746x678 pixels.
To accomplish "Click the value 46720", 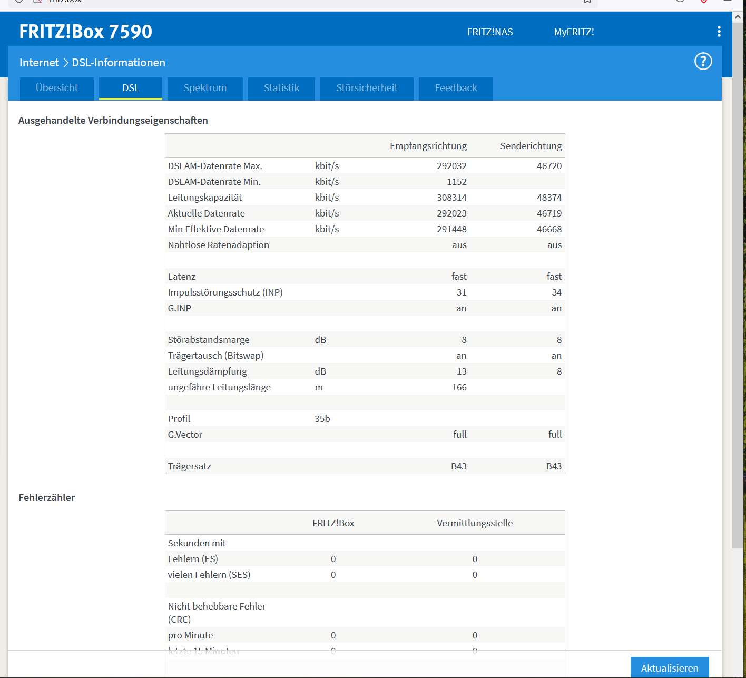I will [549, 166].
